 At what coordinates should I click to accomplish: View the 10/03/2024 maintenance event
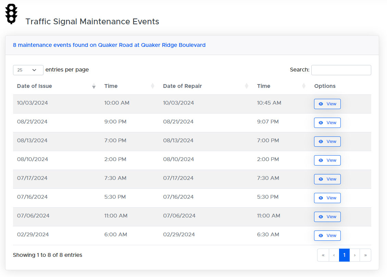point(327,104)
